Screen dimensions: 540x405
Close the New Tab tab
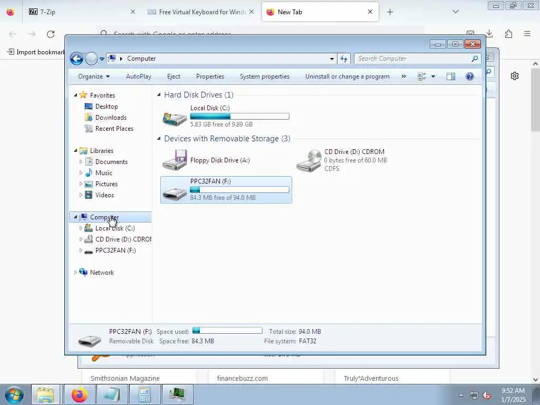click(370, 12)
